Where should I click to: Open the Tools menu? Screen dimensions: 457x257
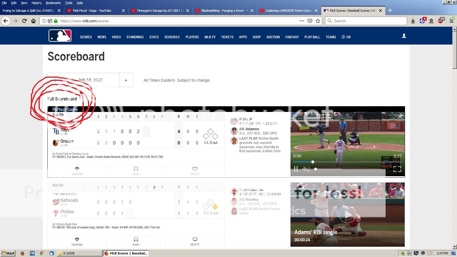pyautogui.click(x=69, y=3)
